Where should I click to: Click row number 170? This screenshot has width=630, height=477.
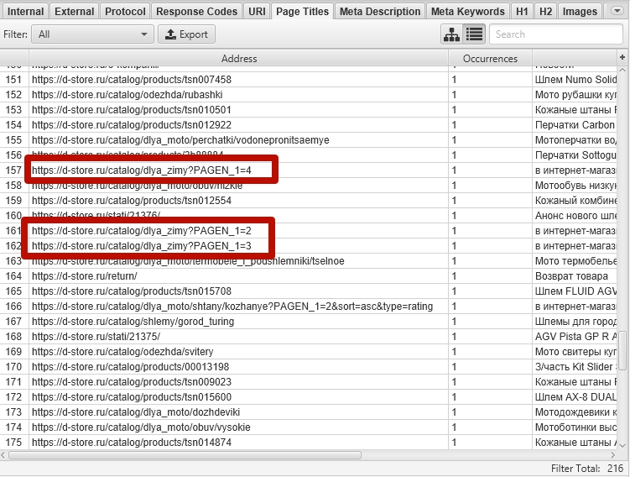point(13,367)
